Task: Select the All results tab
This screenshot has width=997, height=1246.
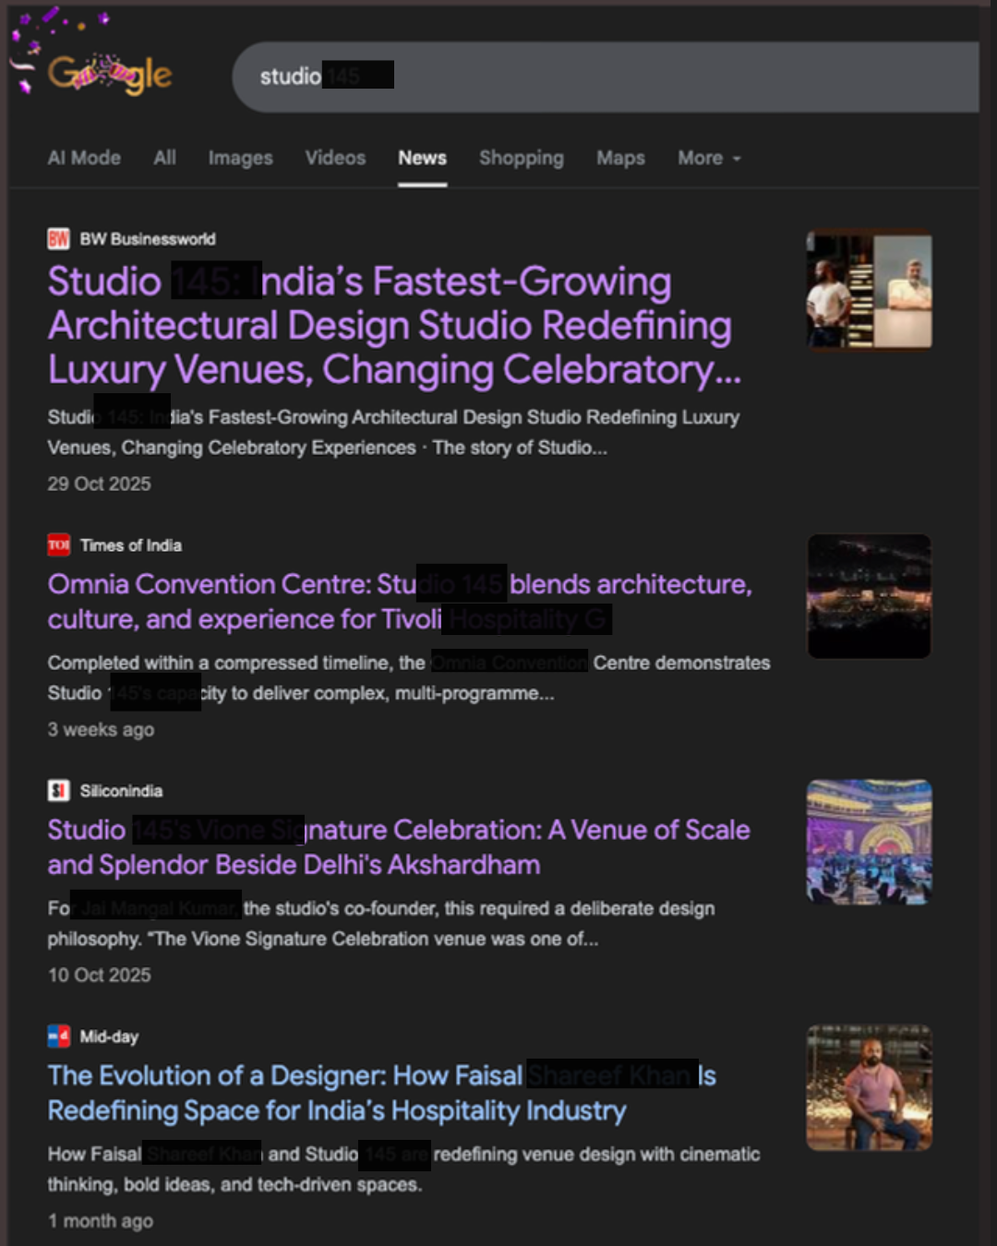Action: point(164,158)
